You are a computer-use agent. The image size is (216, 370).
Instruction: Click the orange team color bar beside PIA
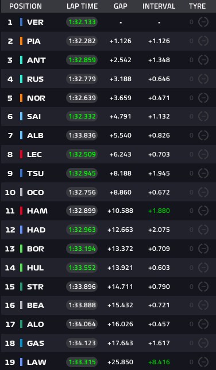click(x=21, y=41)
